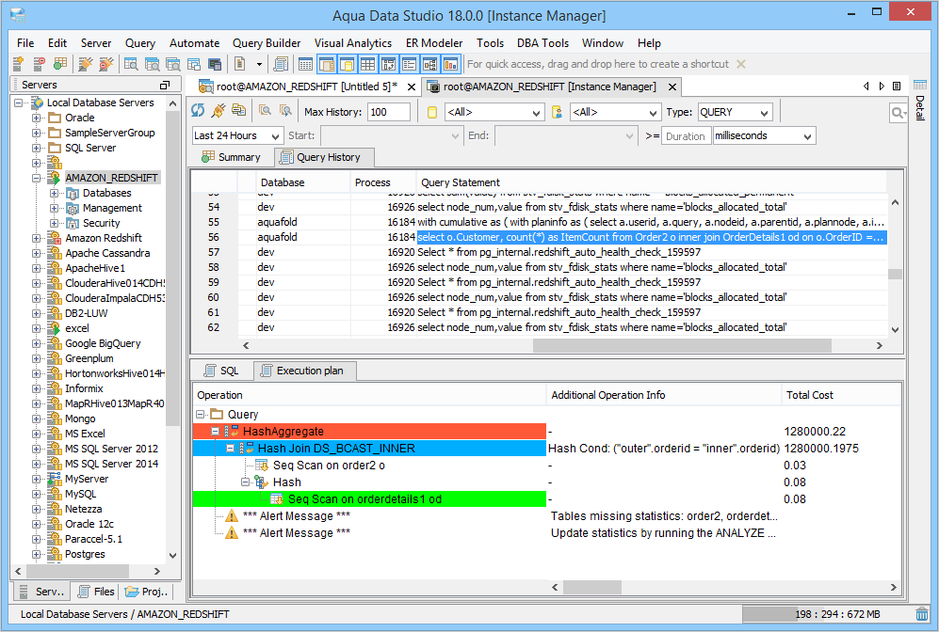Close the Instance Manager tab
The image size is (939, 632).
point(672,87)
